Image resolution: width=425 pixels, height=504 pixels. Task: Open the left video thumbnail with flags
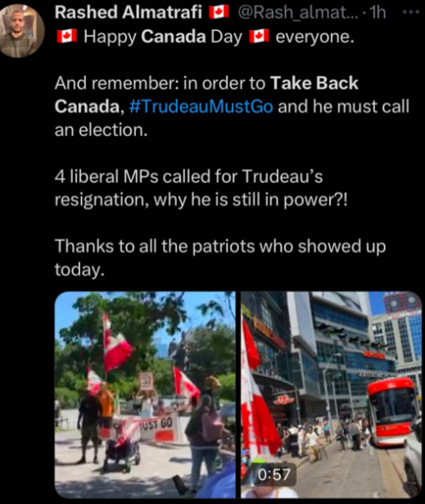pyautogui.click(x=145, y=395)
